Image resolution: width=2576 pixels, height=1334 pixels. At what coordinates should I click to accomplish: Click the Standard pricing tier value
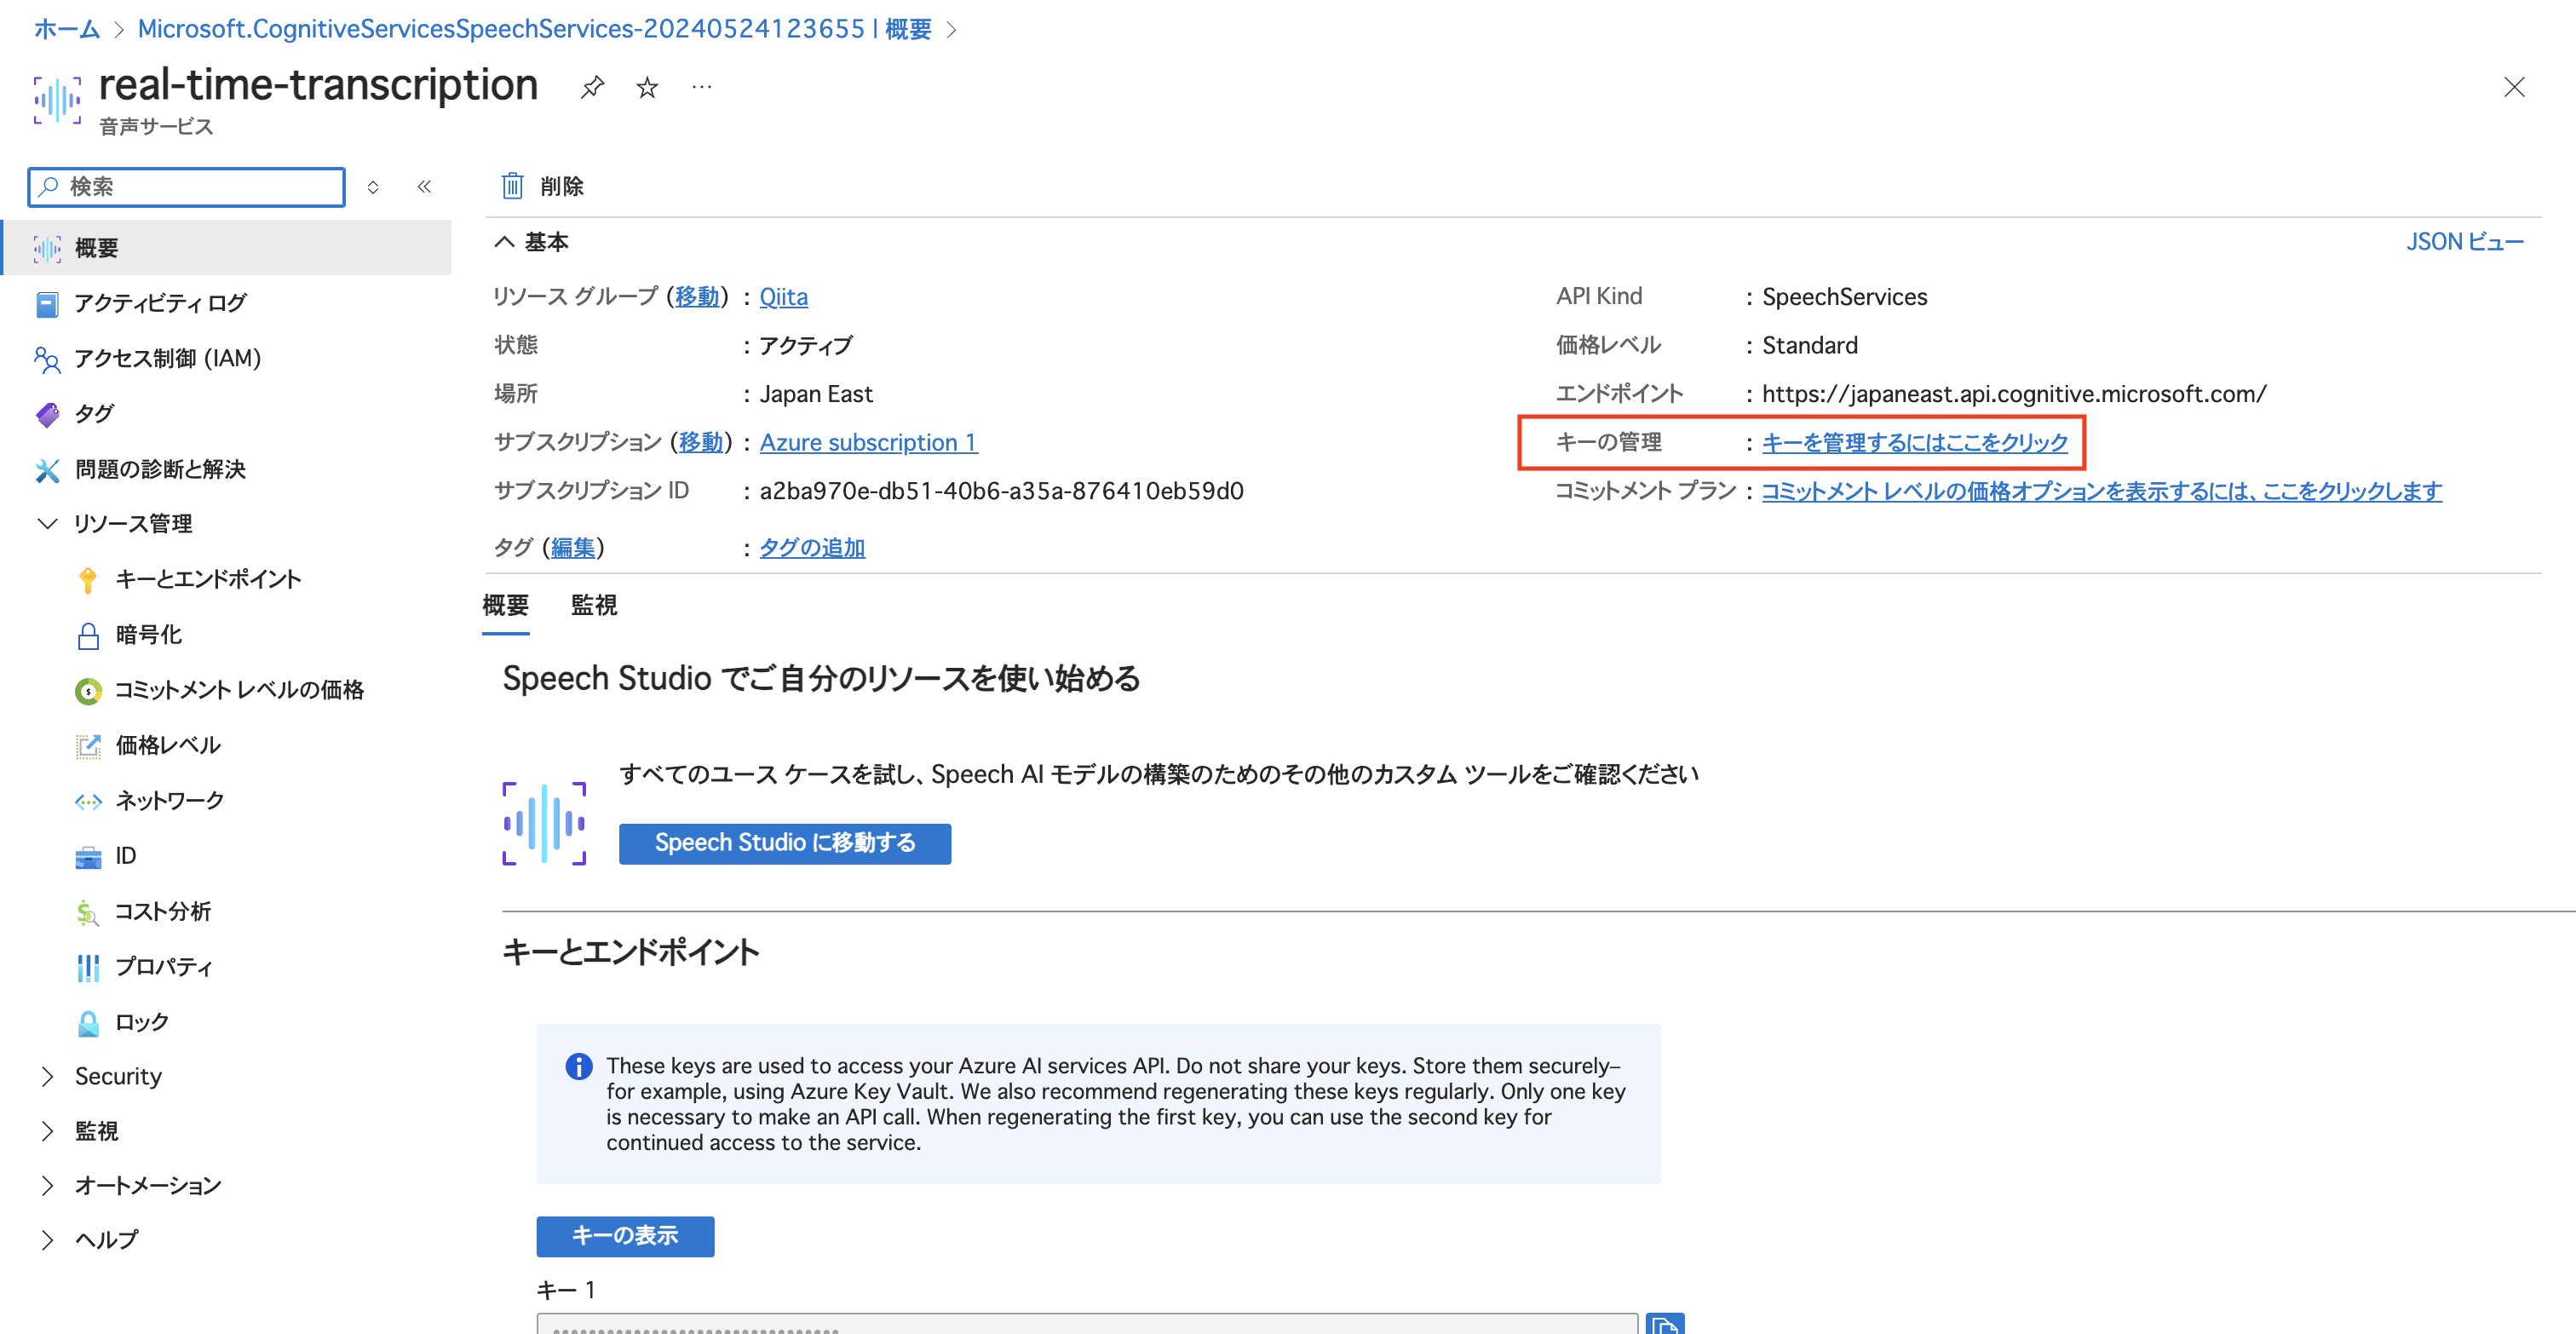[1809, 345]
